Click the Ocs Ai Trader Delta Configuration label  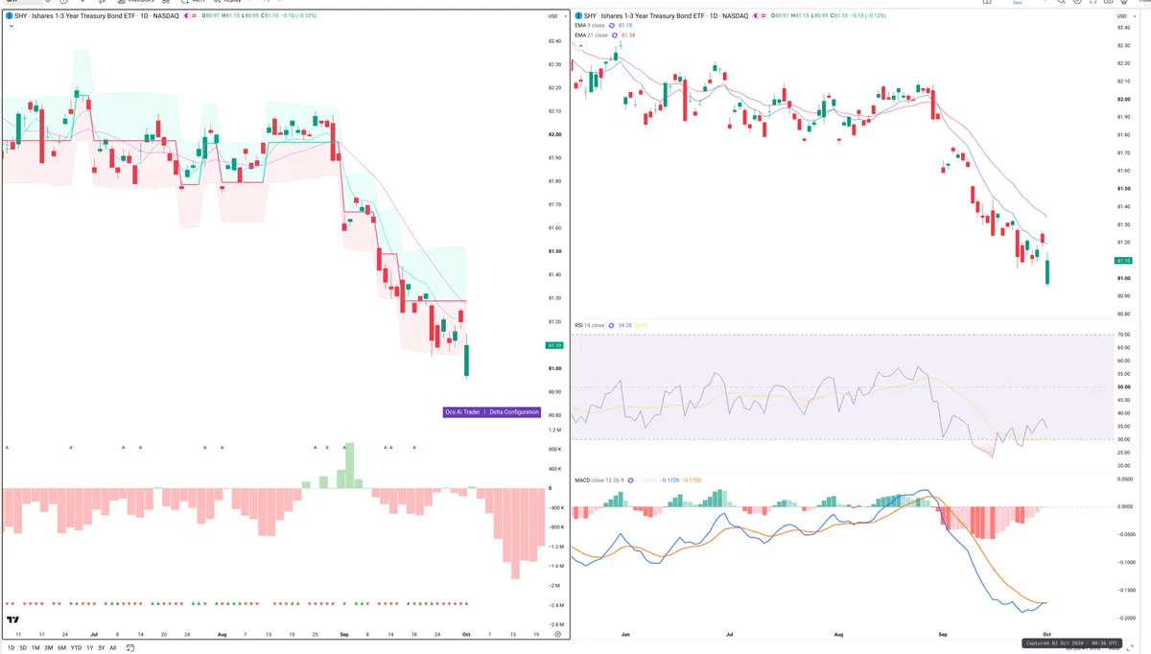click(492, 412)
